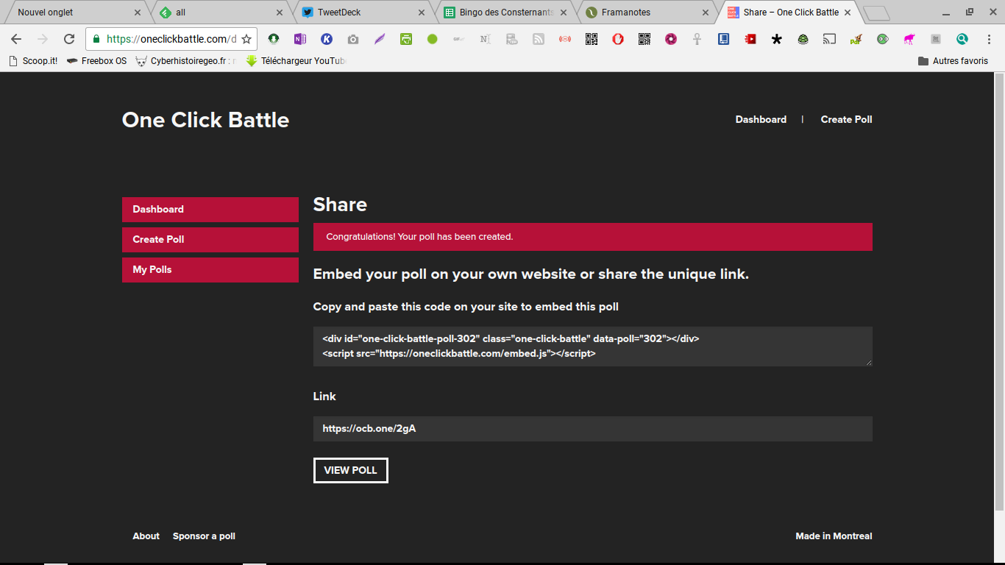The height and width of the screenshot is (565, 1005).
Task: Click the gray RSS feed extension icon
Action: pos(539,39)
